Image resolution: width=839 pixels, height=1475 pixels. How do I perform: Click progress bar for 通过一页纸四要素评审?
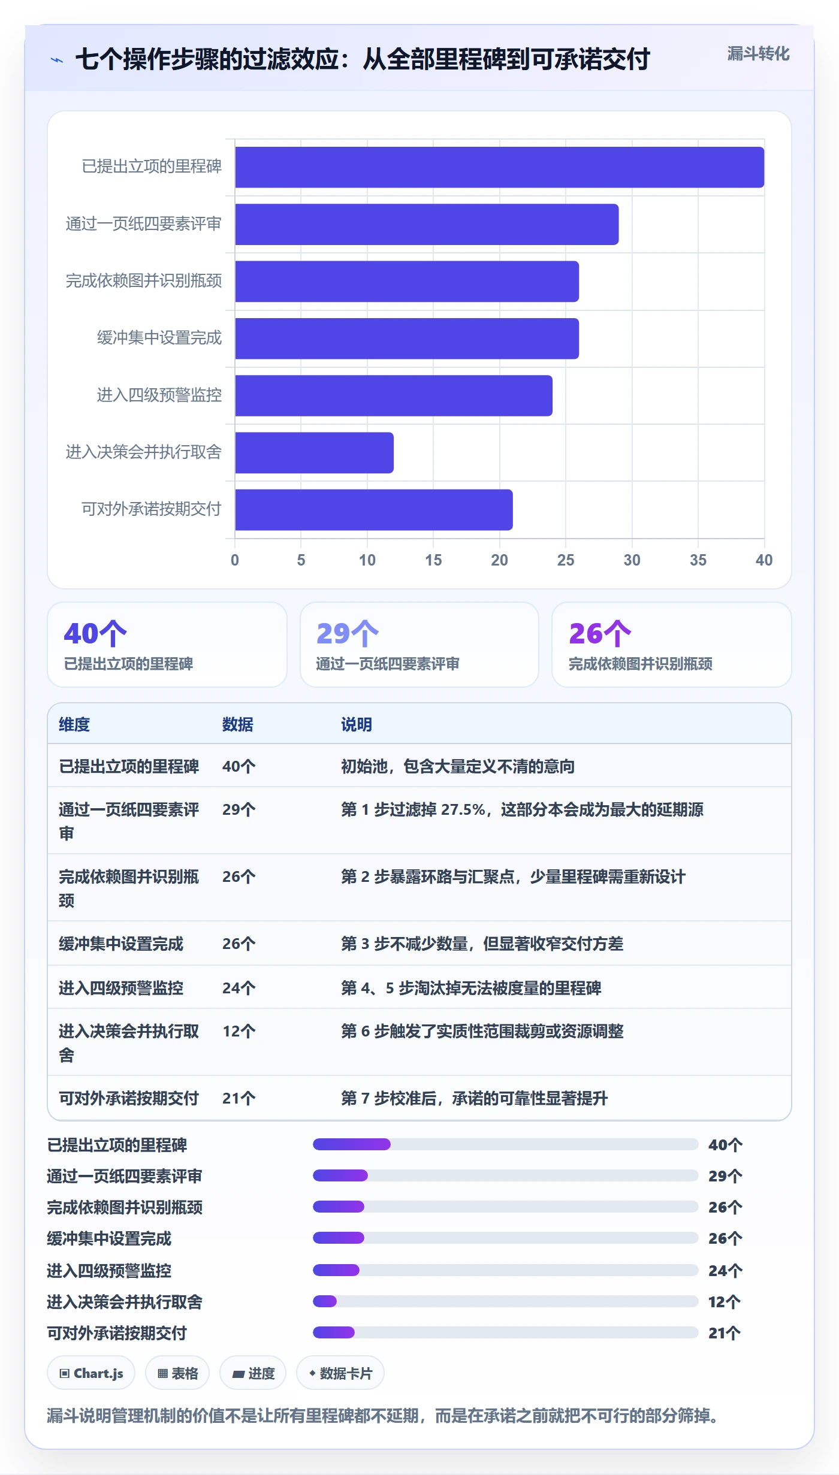coord(506,1175)
